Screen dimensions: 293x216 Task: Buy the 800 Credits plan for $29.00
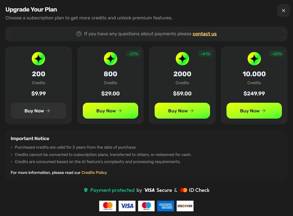tap(110, 111)
